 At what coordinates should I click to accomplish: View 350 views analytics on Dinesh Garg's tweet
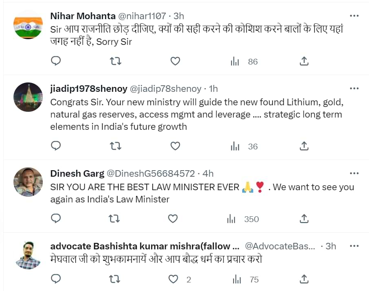[x=243, y=219]
